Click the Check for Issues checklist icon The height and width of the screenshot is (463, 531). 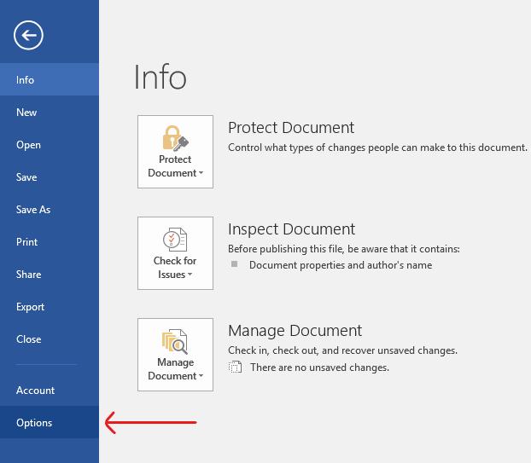pos(175,240)
